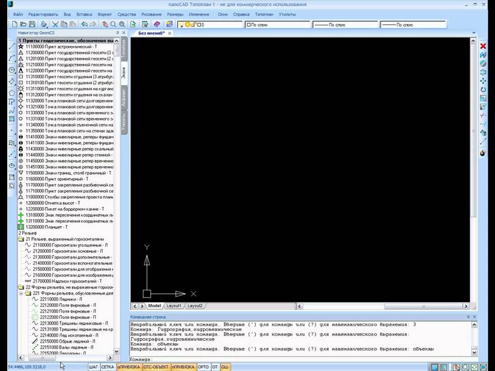Screen dimensions: 495x371
Task: Close the 'Без имени0' document tab
Action: 170,33
